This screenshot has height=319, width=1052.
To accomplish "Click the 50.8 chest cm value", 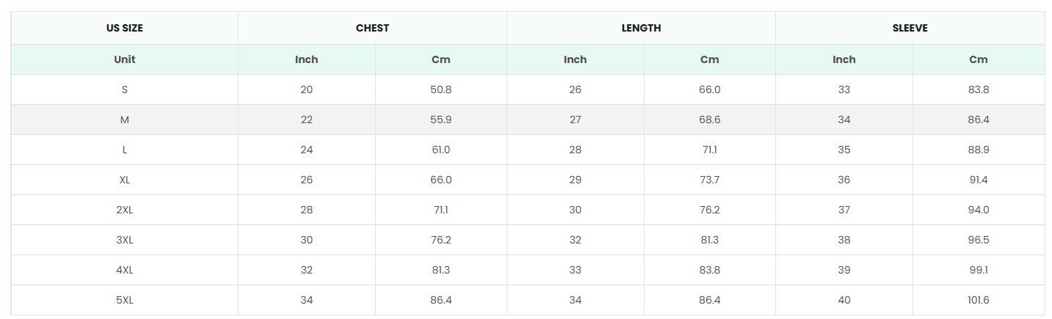I will [440, 89].
